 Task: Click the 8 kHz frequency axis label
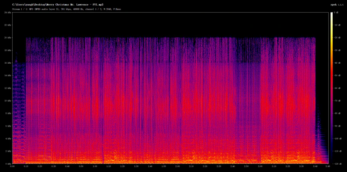tap(8, 113)
